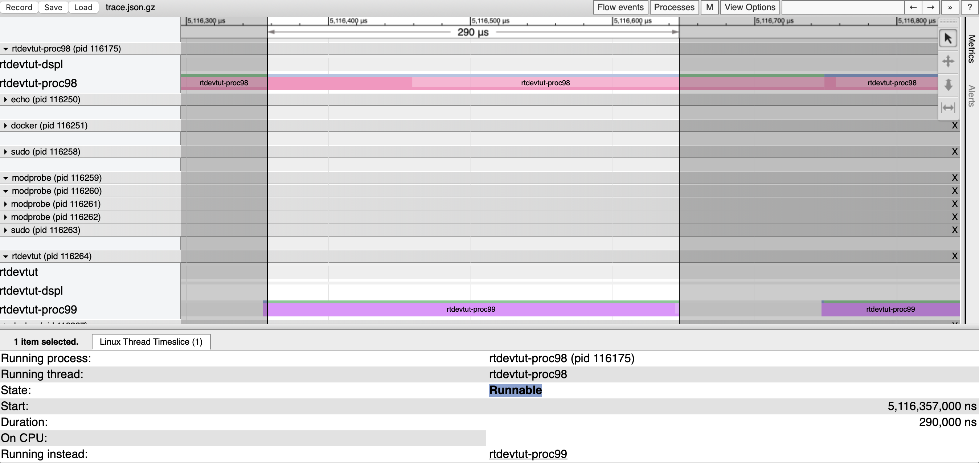
Task: Close the modprobe (pid 116262) track
Action: coord(954,217)
